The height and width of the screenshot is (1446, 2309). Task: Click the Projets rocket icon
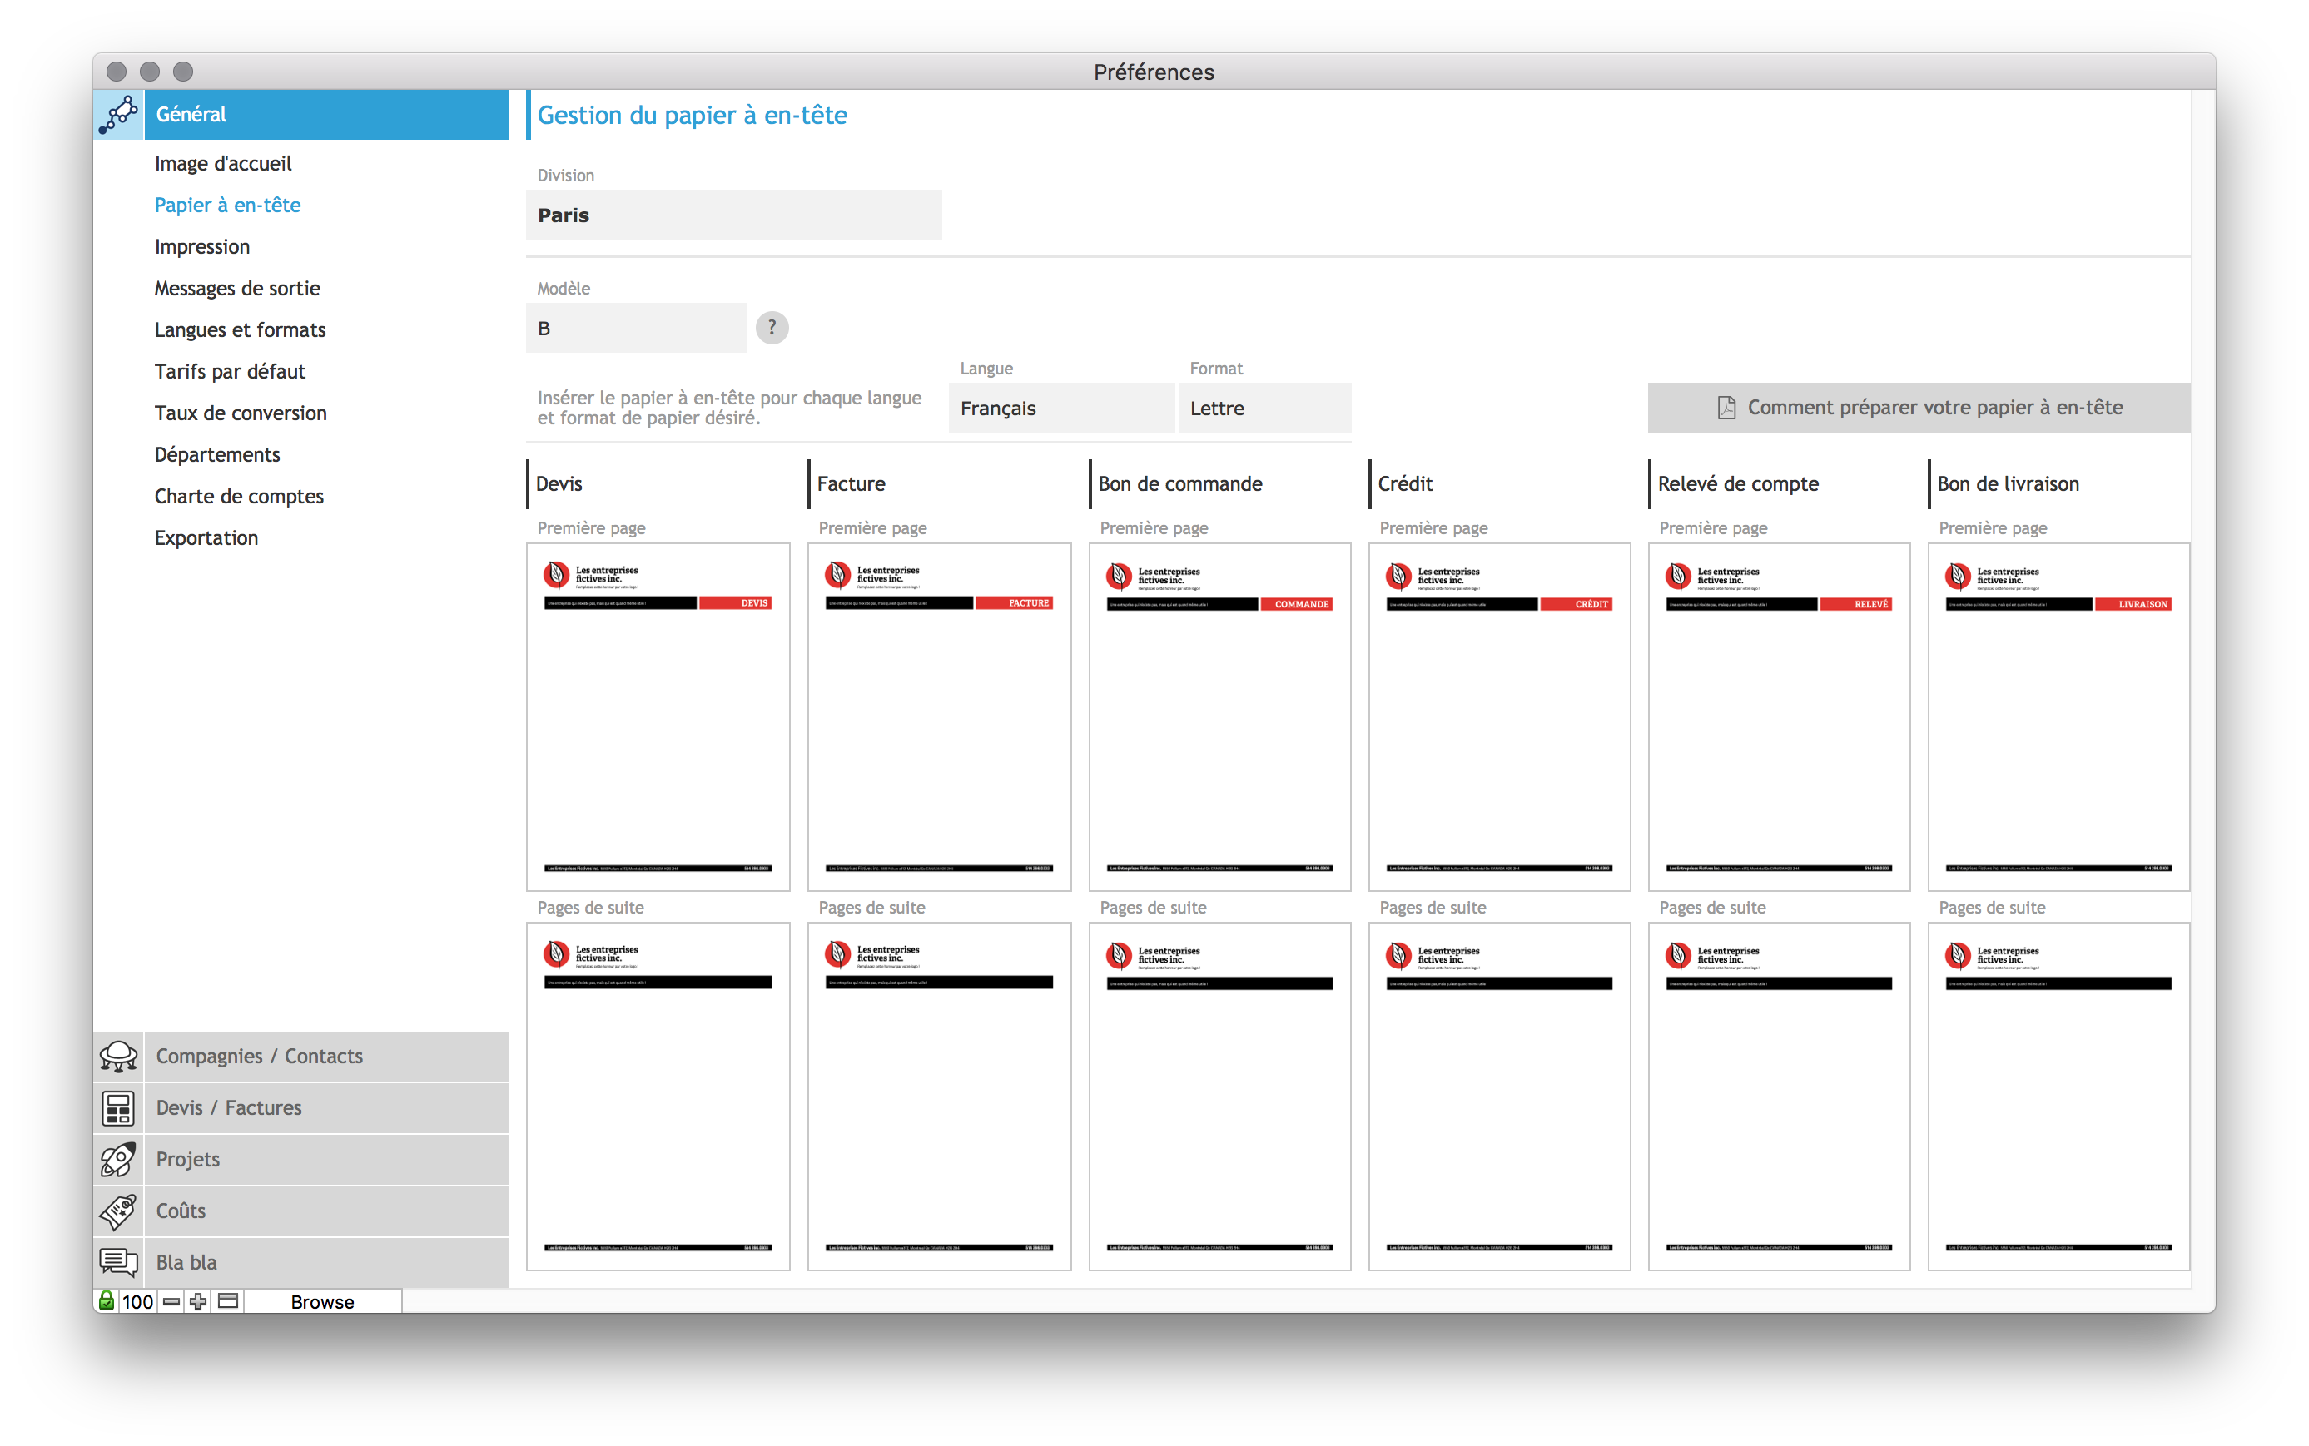(x=118, y=1159)
